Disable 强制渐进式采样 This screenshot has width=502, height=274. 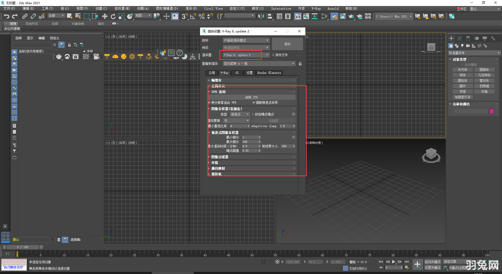tap(254, 102)
